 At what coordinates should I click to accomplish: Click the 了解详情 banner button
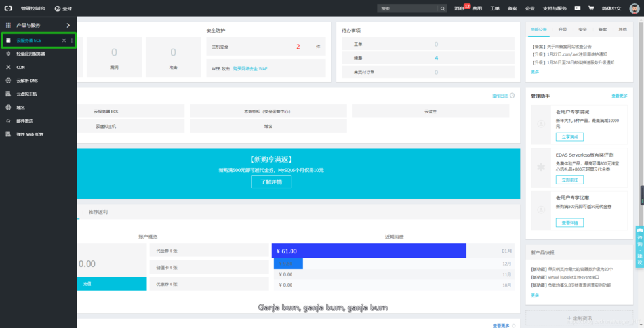(x=271, y=182)
